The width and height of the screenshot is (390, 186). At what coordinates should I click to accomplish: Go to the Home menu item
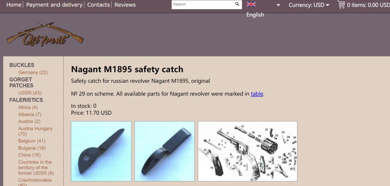[x=14, y=5]
